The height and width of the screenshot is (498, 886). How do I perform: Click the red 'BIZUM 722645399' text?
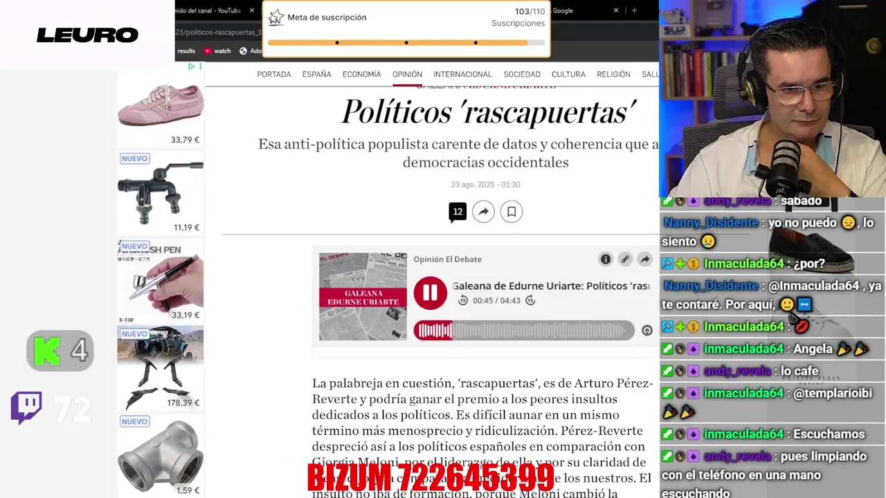(x=431, y=477)
